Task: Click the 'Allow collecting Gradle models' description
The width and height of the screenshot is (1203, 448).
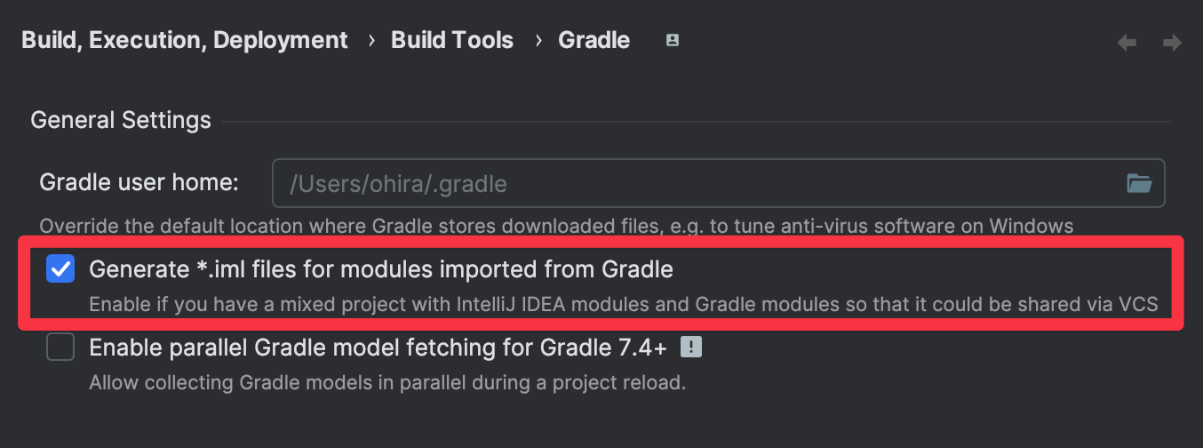Action: coord(387,384)
